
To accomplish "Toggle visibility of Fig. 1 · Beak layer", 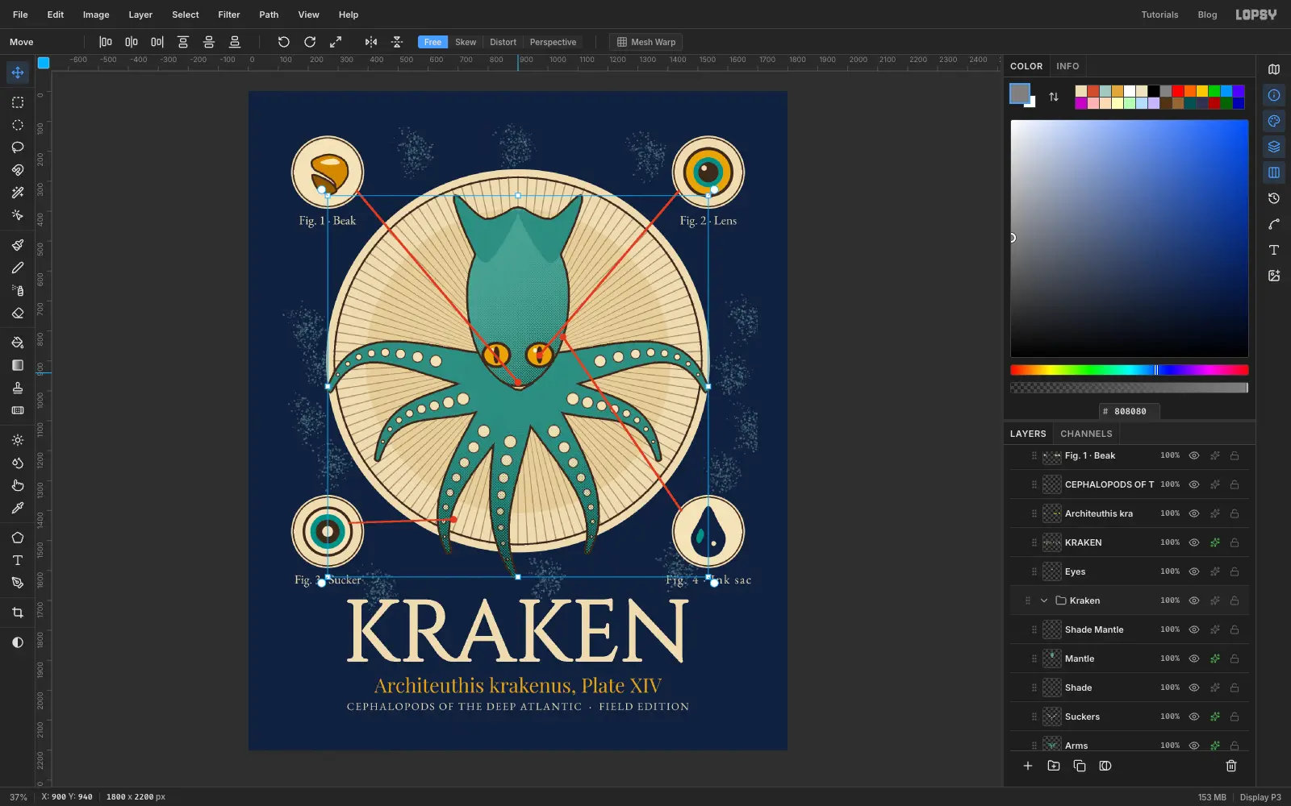I will point(1194,455).
